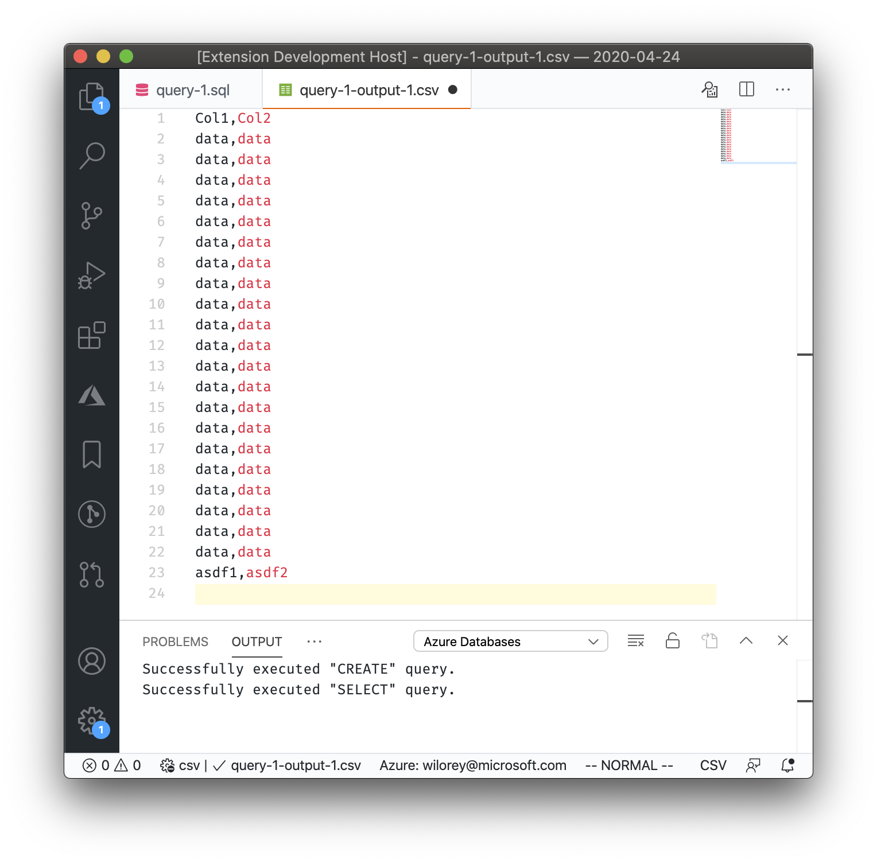Open the Azure Databases output channel dropdown
877x863 pixels.
pos(510,641)
